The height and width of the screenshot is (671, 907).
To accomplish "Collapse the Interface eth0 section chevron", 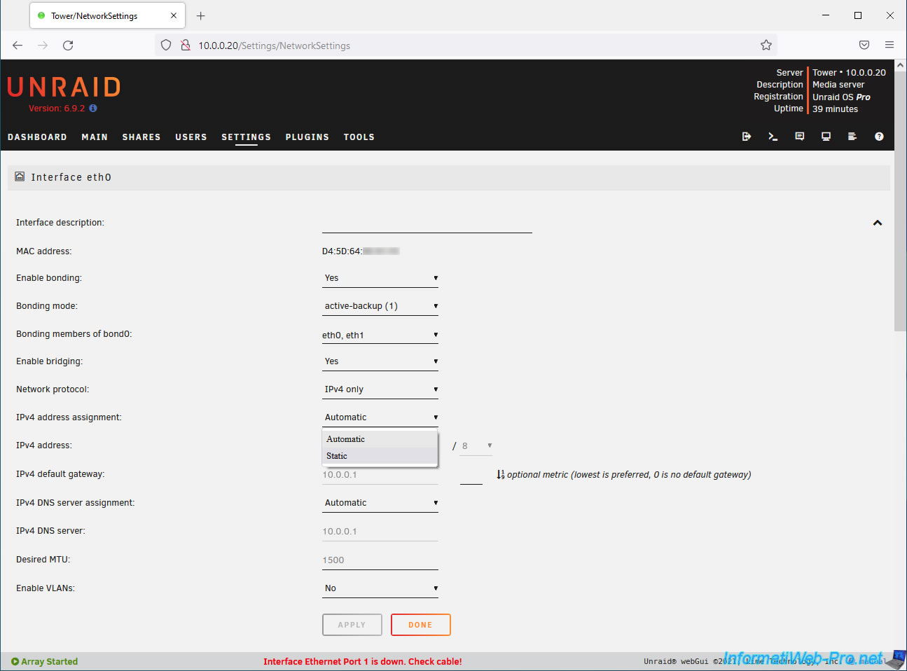I will (x=877, y=223).
